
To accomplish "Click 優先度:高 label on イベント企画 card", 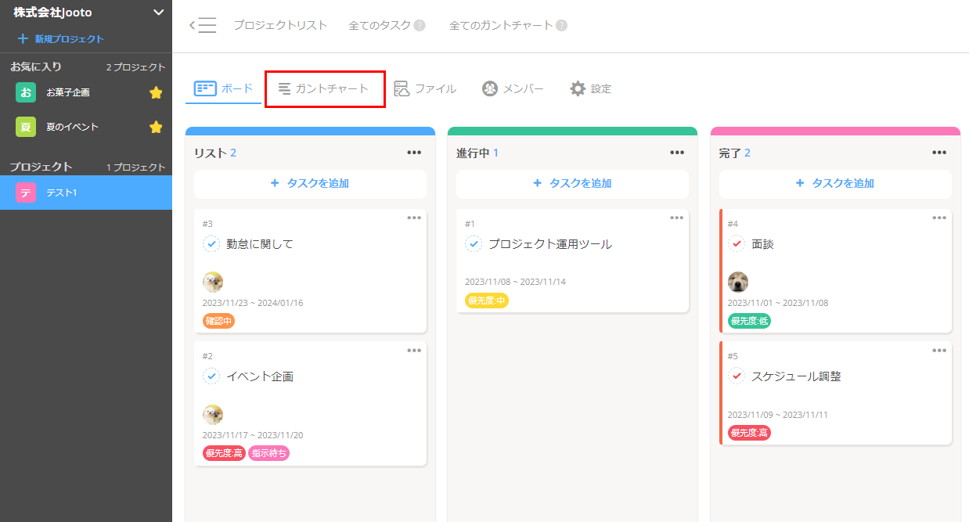I will point(224,453).
